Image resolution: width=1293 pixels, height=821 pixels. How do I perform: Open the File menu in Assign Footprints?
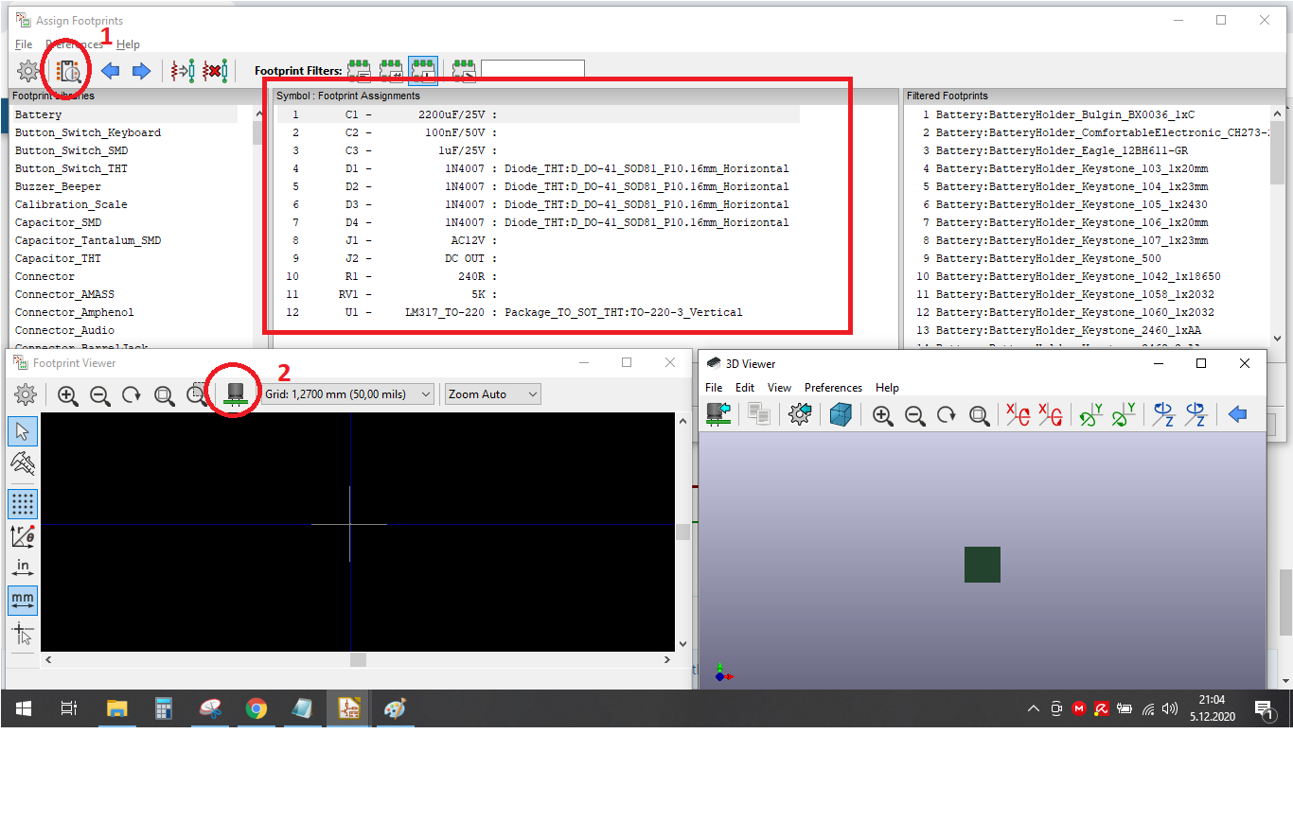point(24,44)
